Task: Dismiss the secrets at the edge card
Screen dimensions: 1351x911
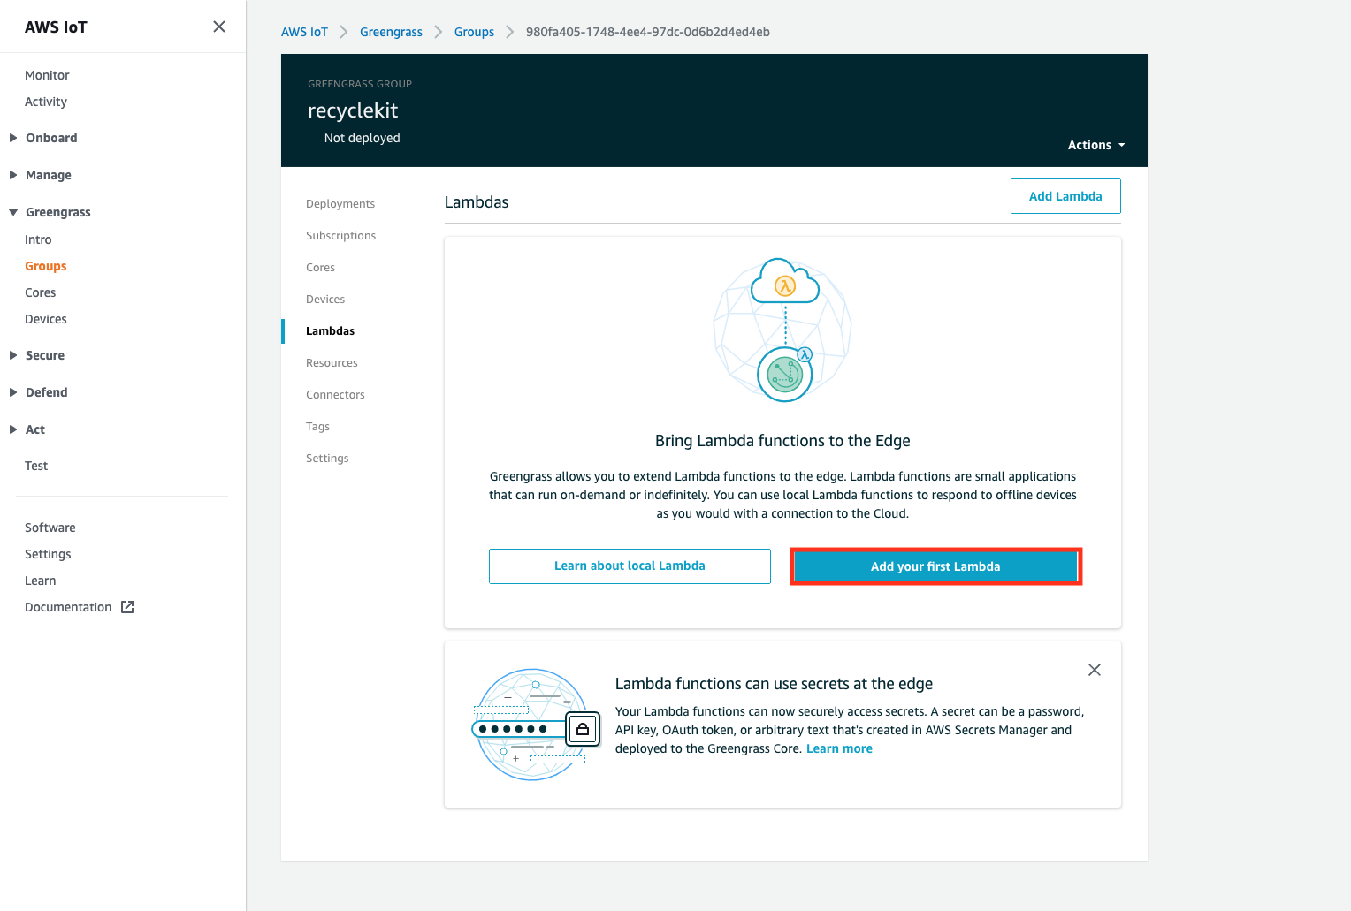Action: click(x=1095, y=670)
